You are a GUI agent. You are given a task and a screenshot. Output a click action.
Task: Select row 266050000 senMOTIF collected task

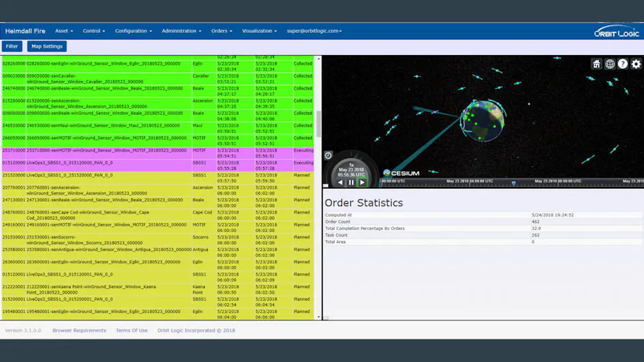[157, 141]
